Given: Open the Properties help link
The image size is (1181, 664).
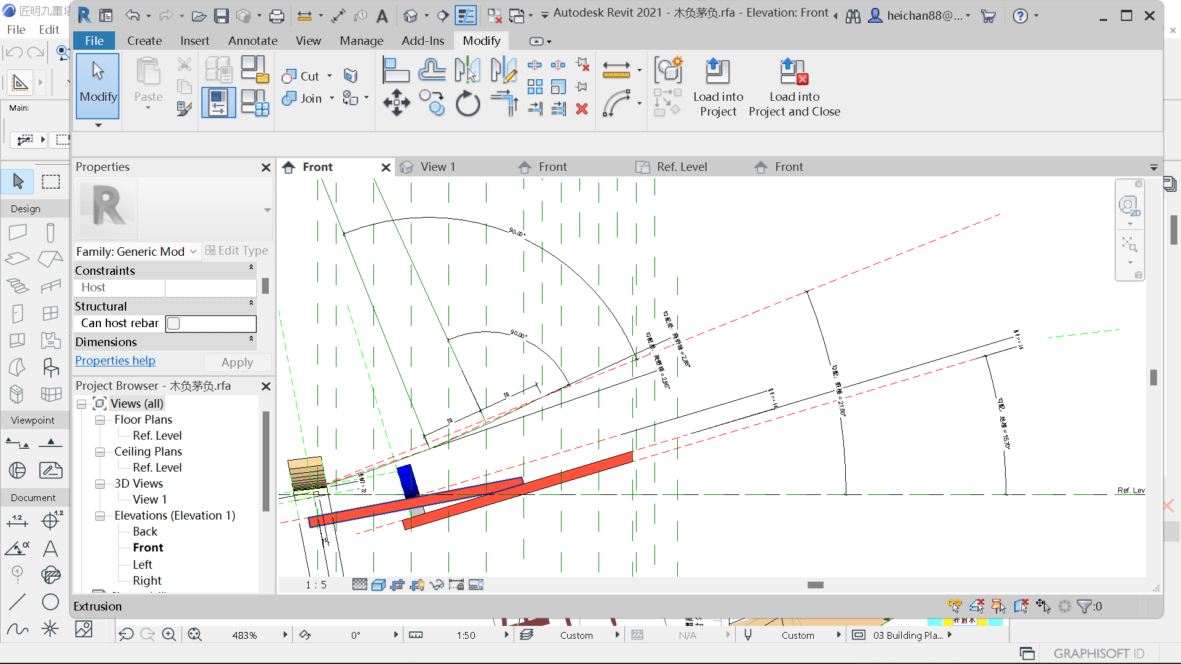Looking at the screenshot, I should click(x=114, y=360).
